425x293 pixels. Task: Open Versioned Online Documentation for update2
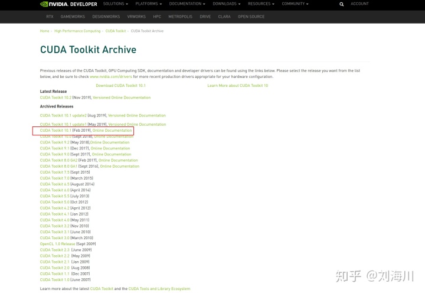point(137,115)
